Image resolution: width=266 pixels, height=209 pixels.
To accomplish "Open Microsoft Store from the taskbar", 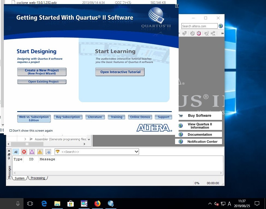I will coord(70,204).
